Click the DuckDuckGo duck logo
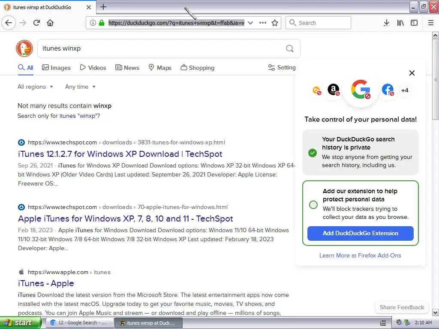 pos(24,48)
